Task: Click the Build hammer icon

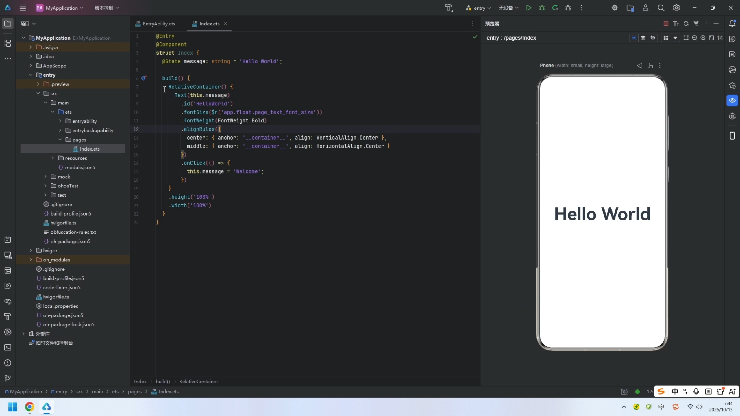Action: (x=449, y=8)
